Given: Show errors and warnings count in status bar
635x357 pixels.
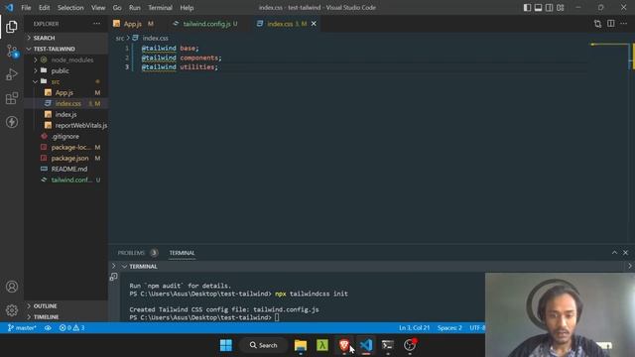Looking at the screenshot, I should [71, 328].
